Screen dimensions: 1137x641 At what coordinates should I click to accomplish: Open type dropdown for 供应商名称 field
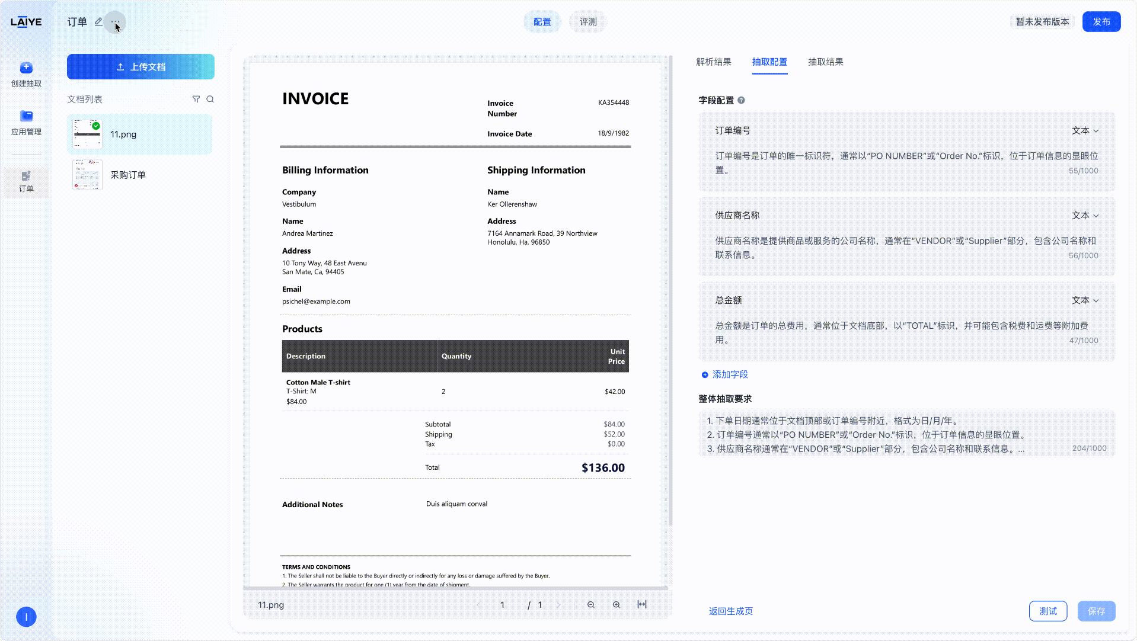point(1085,215)
